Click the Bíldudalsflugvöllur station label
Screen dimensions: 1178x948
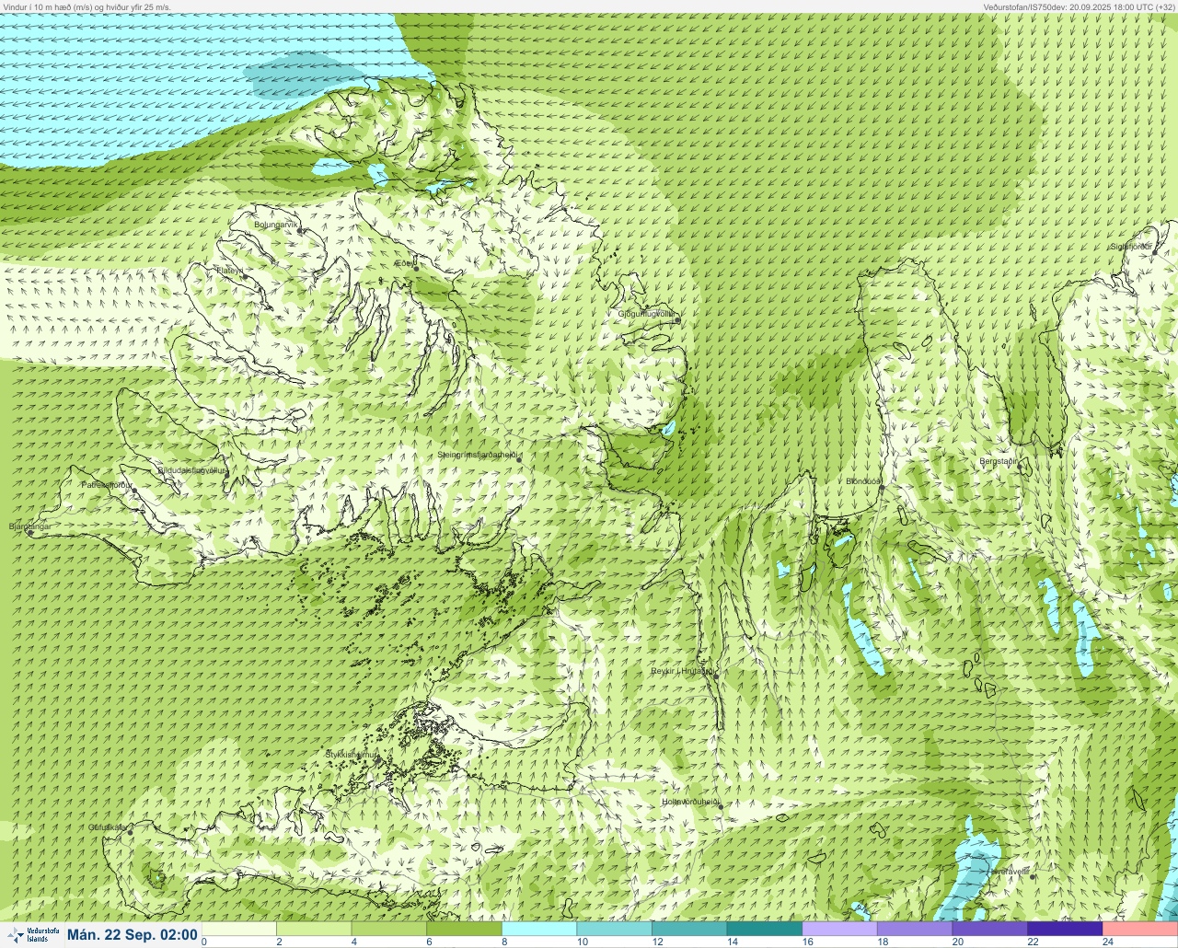point(191,470)
